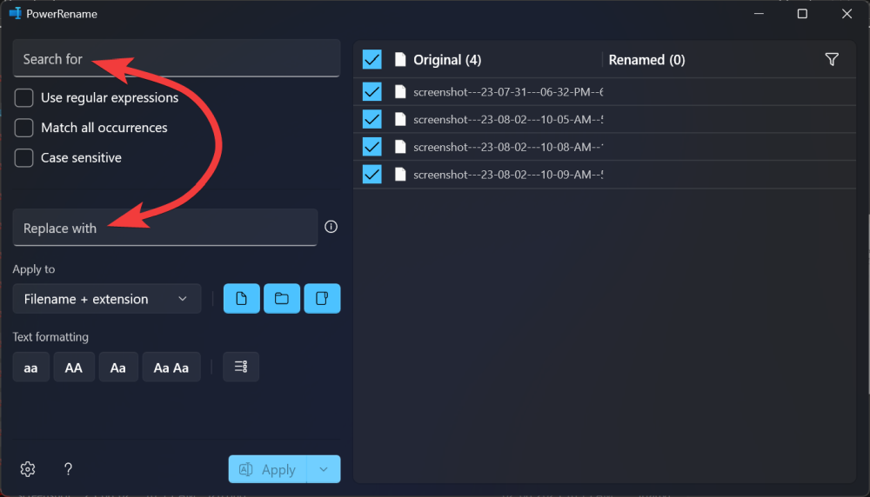Screen dimensions: 870x497
Task: Expand the Apply button dropdown arrow
Action: click(x=324, y=469)
